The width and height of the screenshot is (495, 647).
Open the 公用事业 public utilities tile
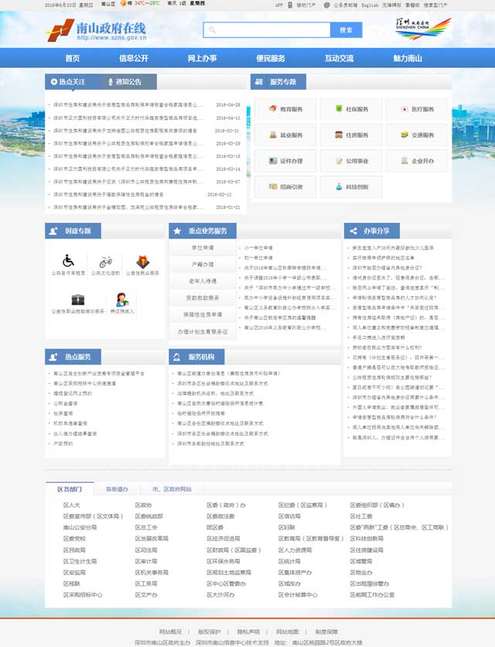point(351,161)
